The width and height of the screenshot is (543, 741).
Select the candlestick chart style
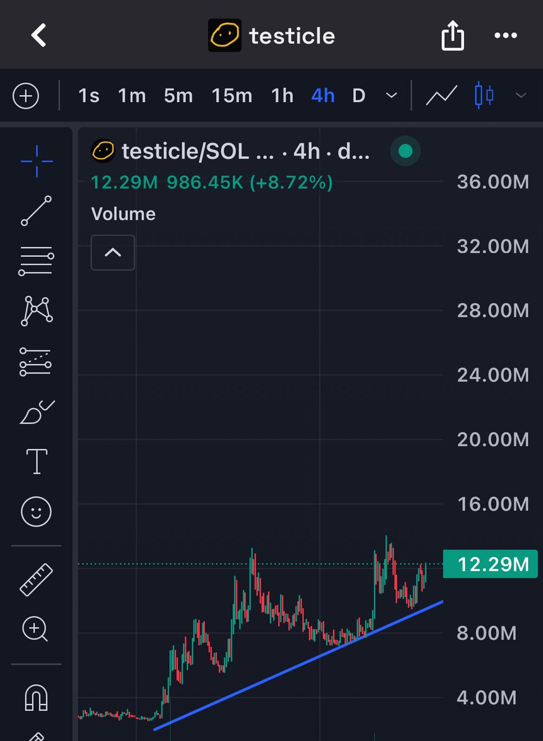(484, 96)
